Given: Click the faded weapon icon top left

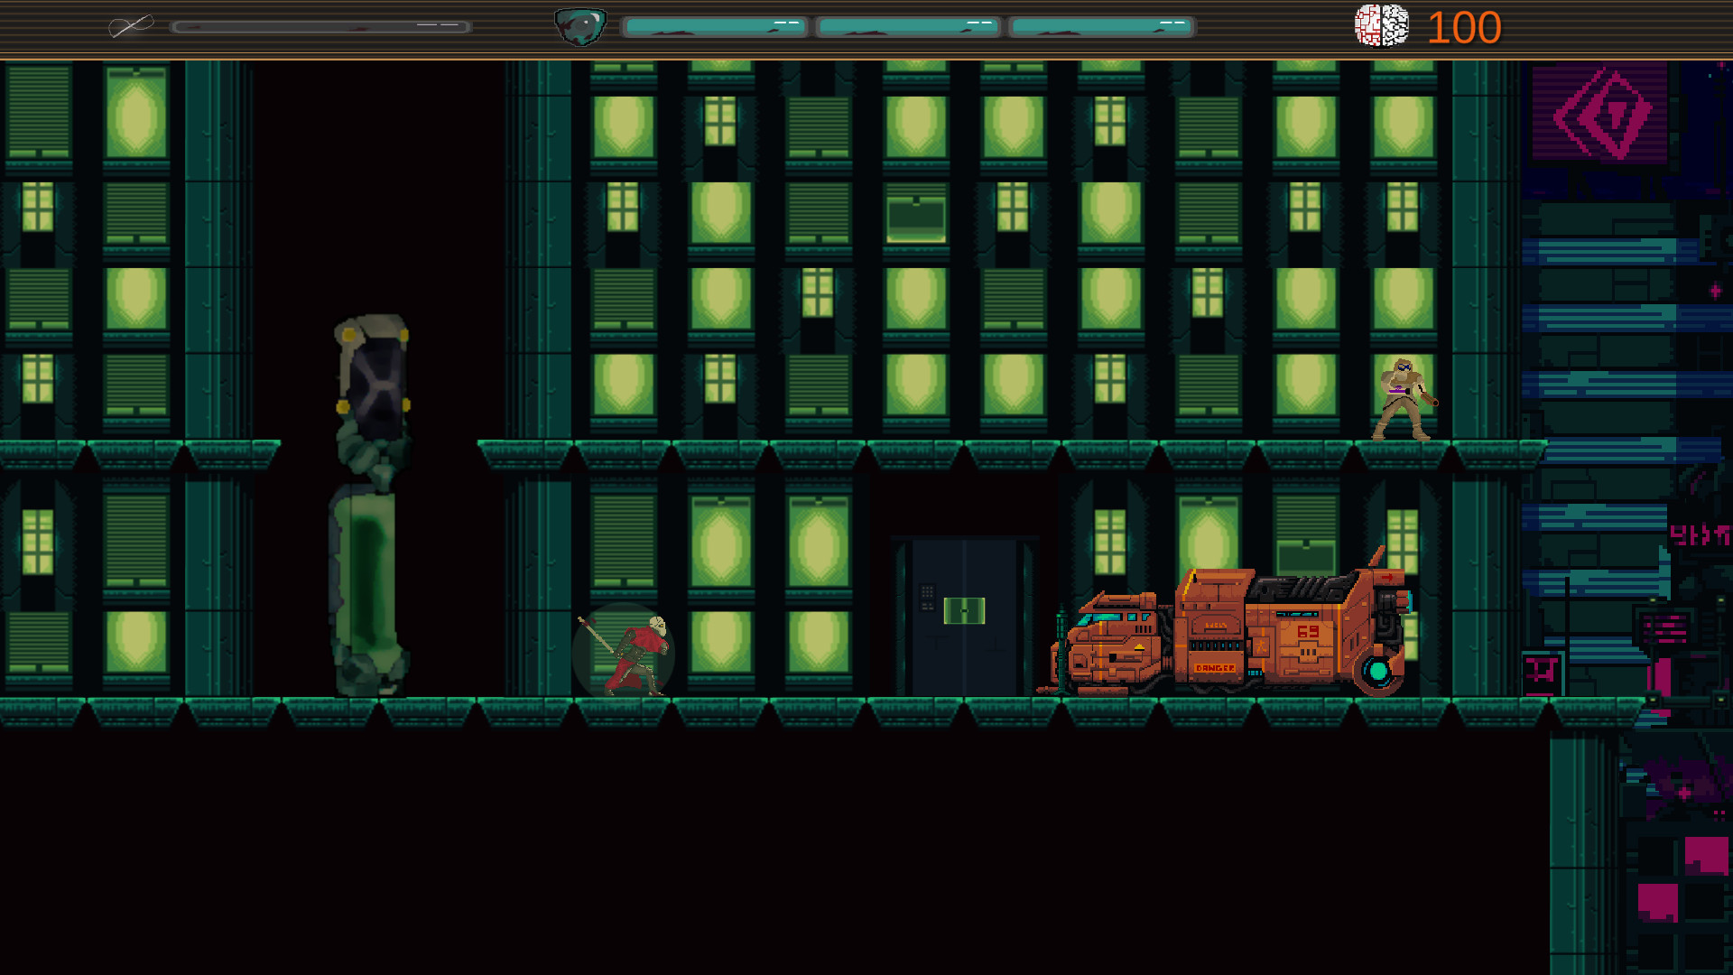Looking at the screenshot, I should click(x=131, y=25).
